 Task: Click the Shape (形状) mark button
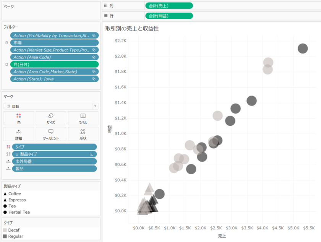83,134
